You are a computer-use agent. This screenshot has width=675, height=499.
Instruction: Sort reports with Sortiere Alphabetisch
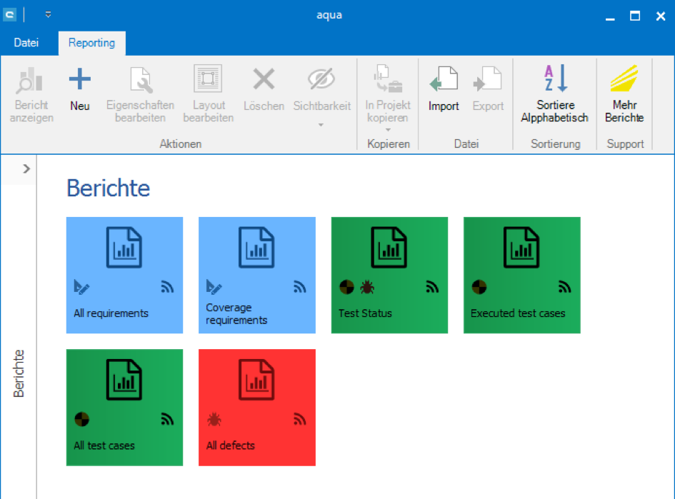click(554, 80)
